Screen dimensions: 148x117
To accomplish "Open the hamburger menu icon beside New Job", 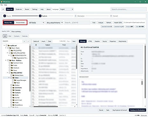I will click(x=3, y=9).
